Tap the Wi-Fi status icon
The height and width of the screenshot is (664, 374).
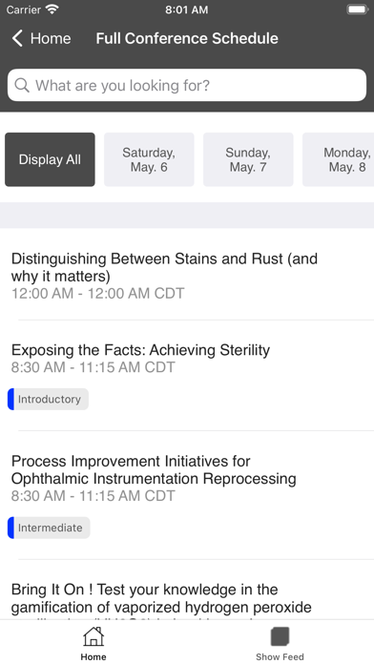(x=52, y=10)
